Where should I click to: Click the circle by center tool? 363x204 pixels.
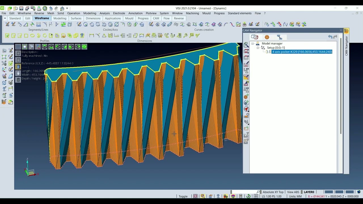coord(85,24)
